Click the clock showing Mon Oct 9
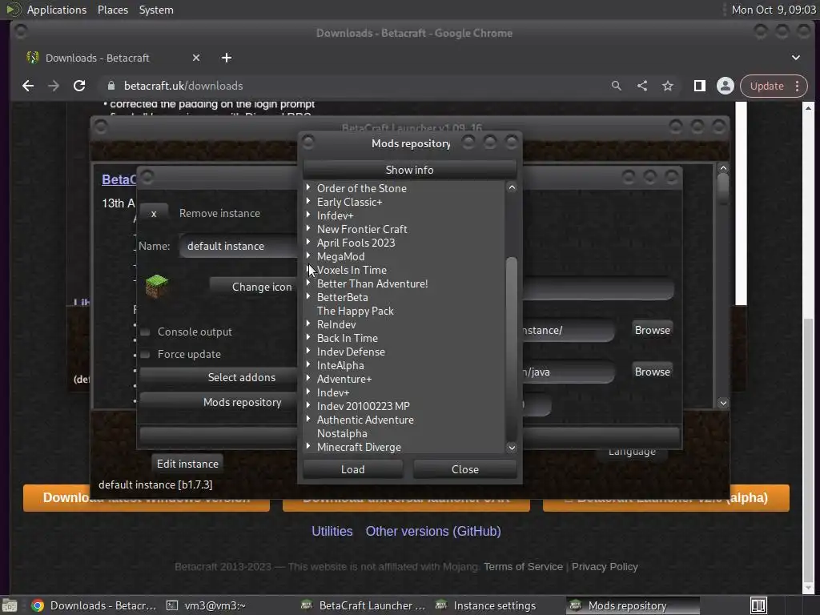 pos(774,10)
